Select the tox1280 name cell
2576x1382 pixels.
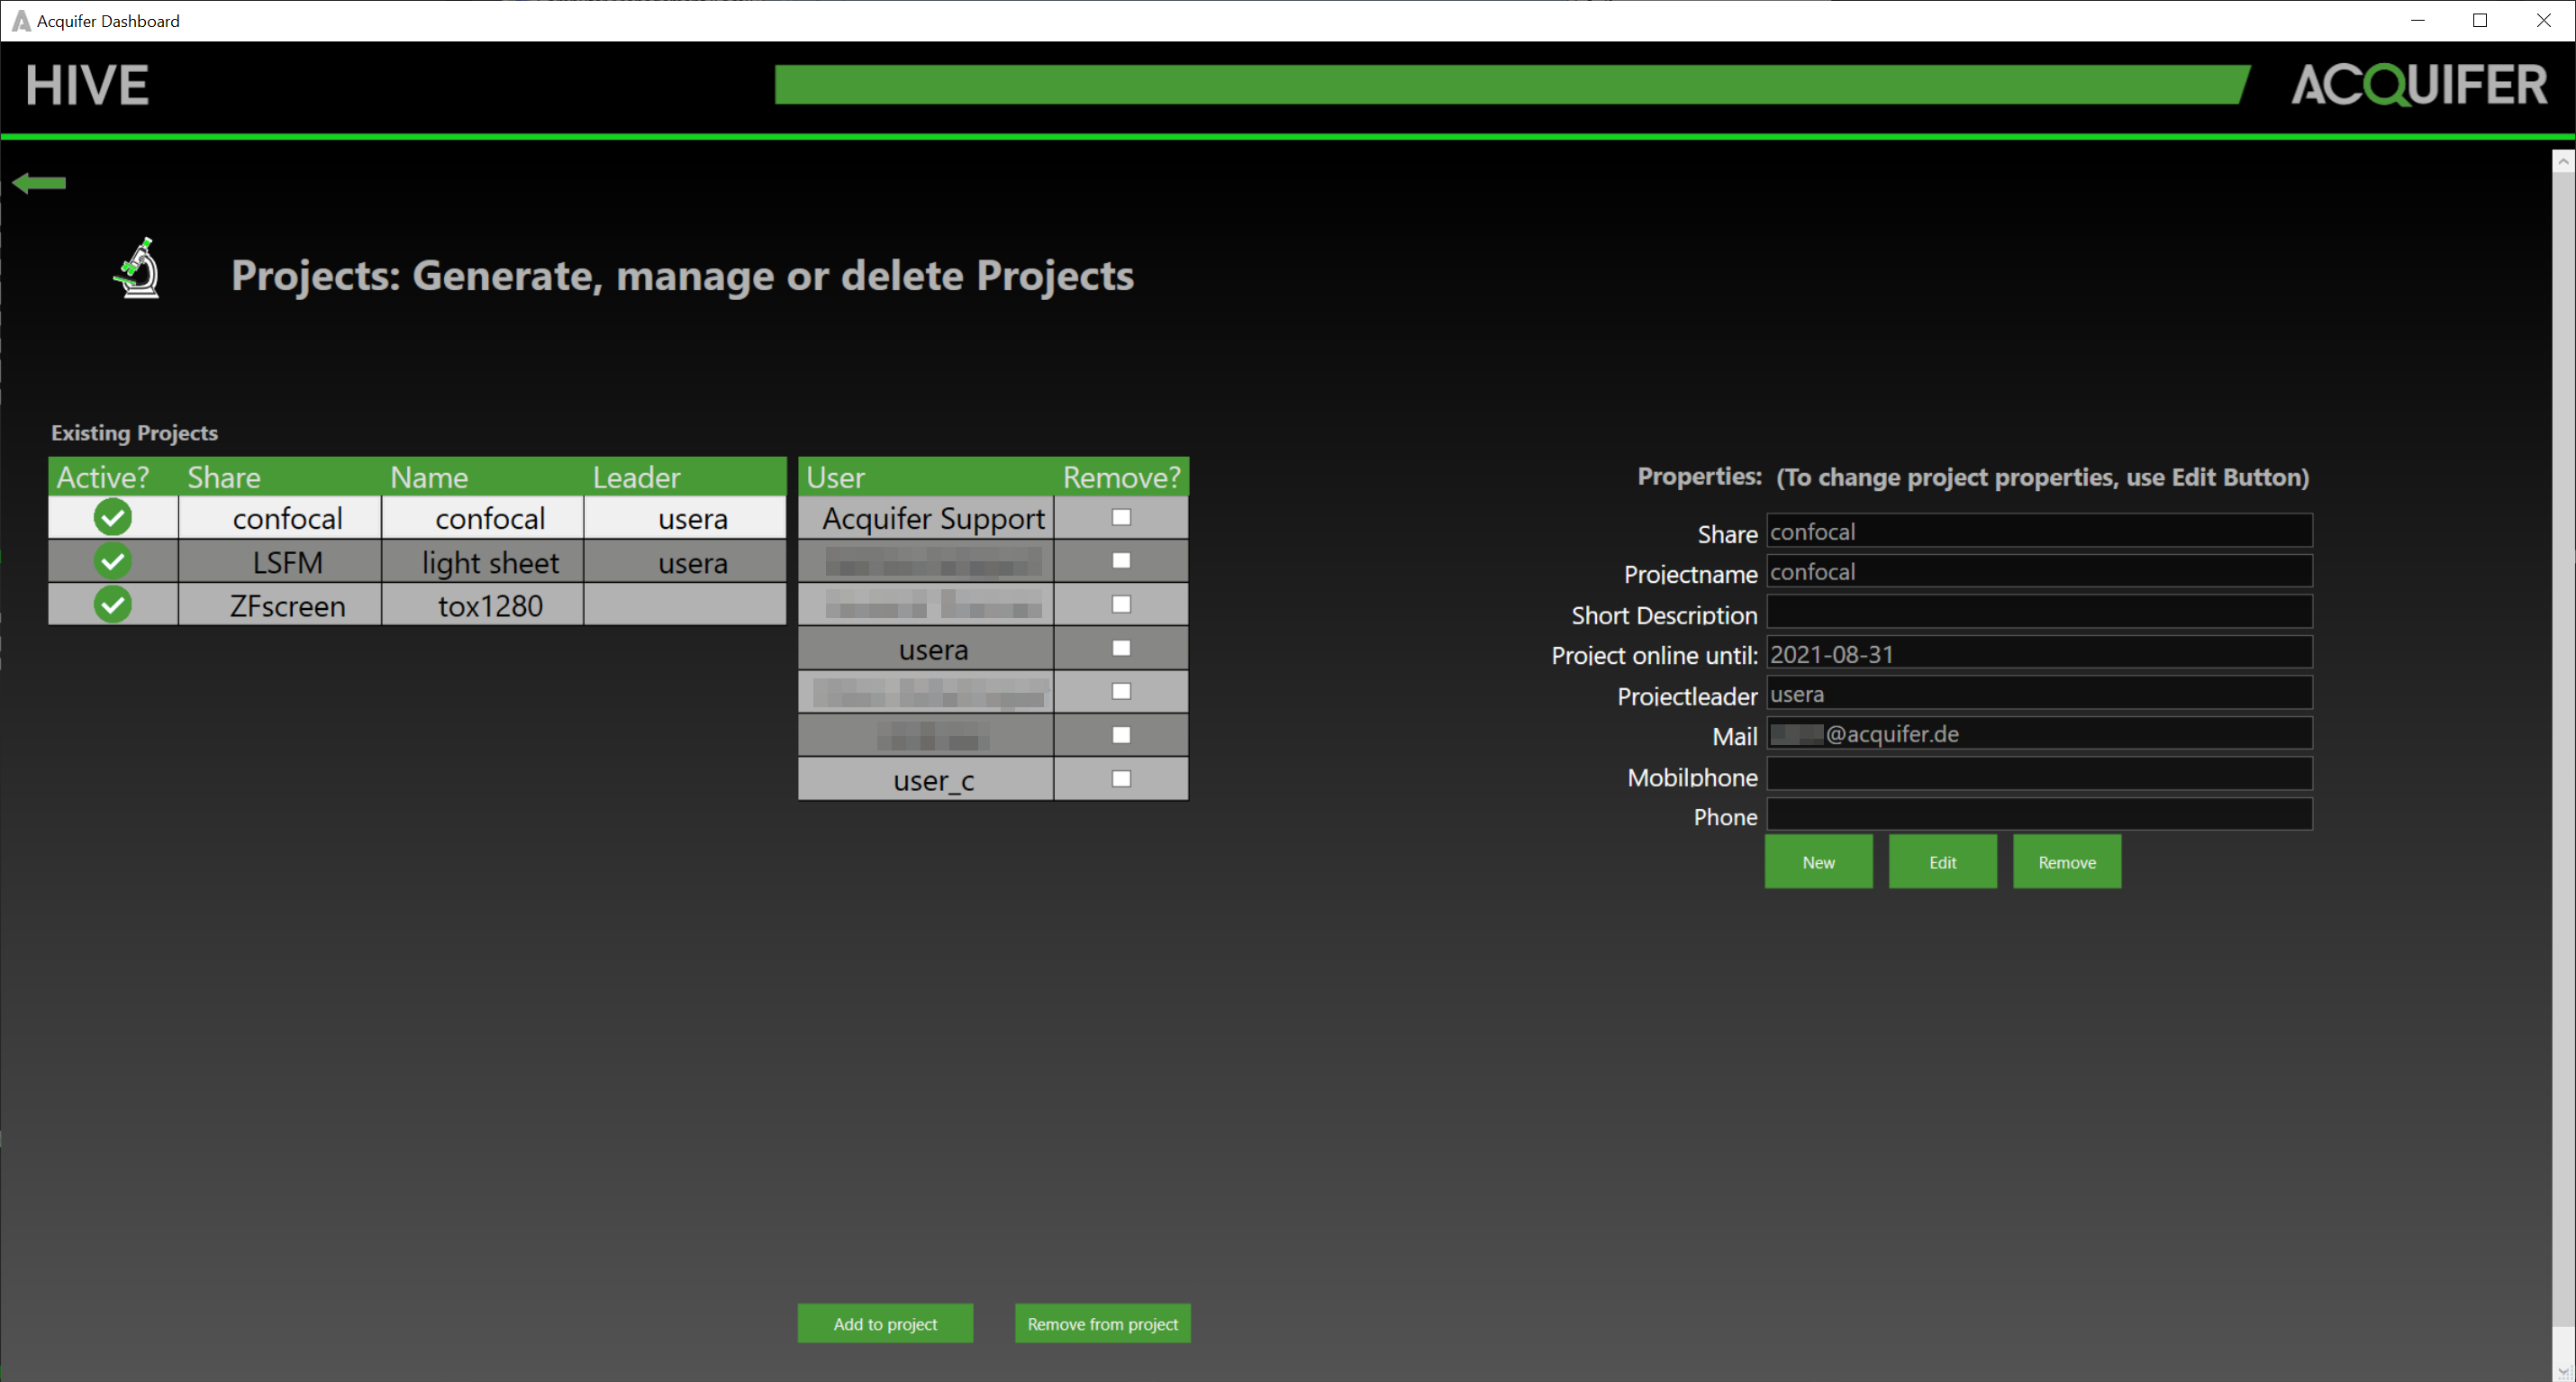(x=483, y=605)
